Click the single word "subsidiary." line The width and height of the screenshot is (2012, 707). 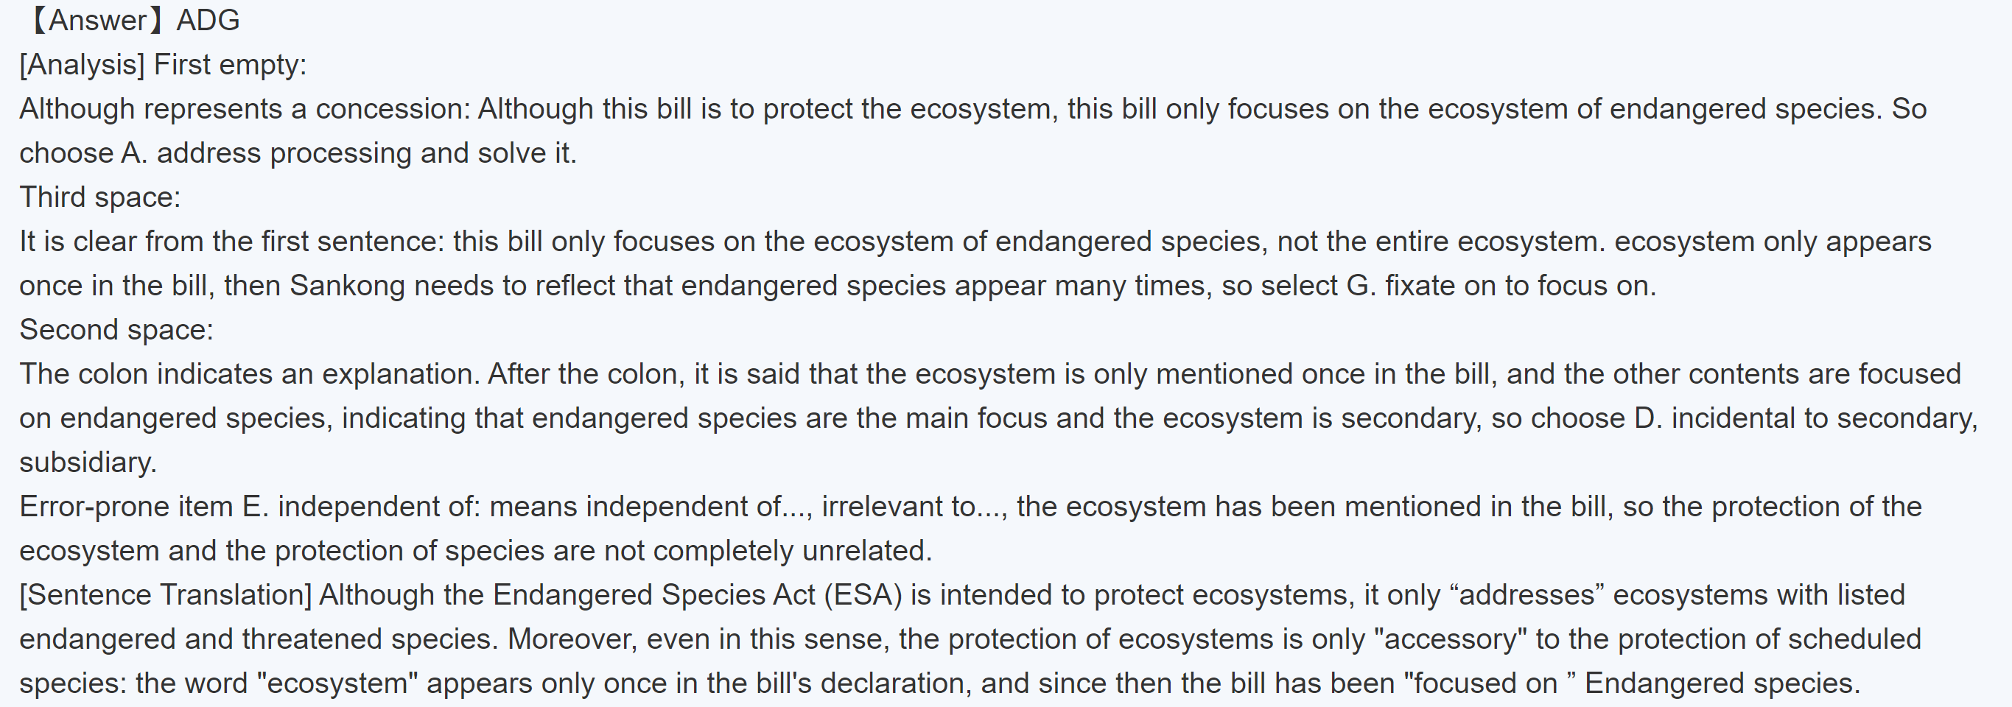pyautogui.click(x=88, y=462)
